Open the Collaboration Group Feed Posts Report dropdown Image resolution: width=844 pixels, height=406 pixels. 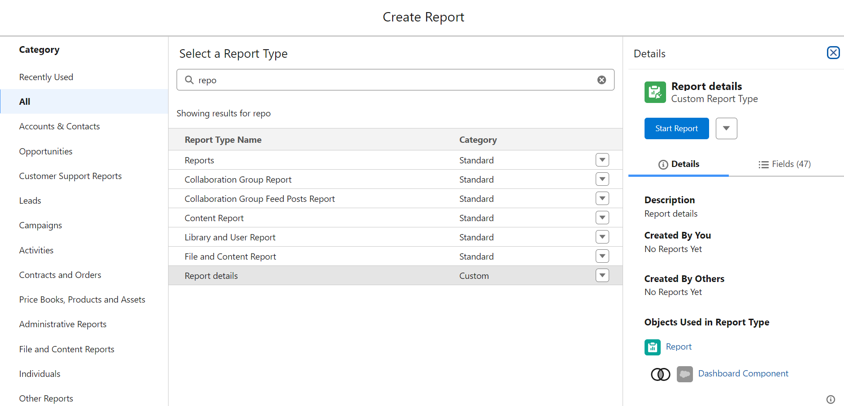pos(602,198)
